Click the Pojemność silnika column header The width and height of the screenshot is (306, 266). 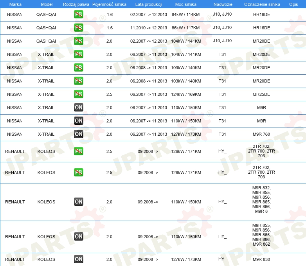point(109,4)
